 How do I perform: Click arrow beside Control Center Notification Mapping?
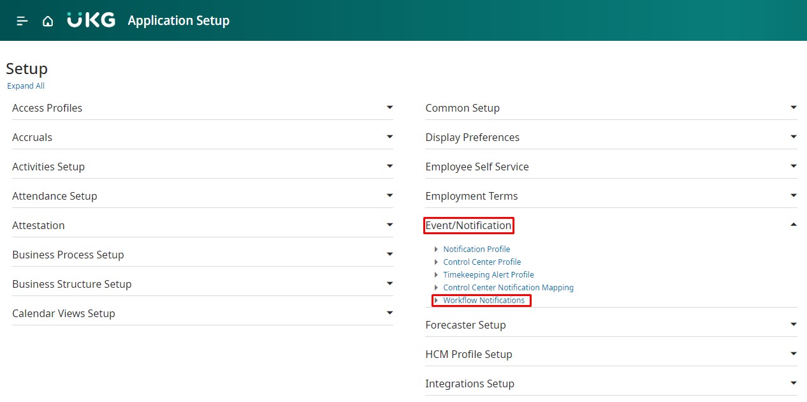tap(436, 288)
